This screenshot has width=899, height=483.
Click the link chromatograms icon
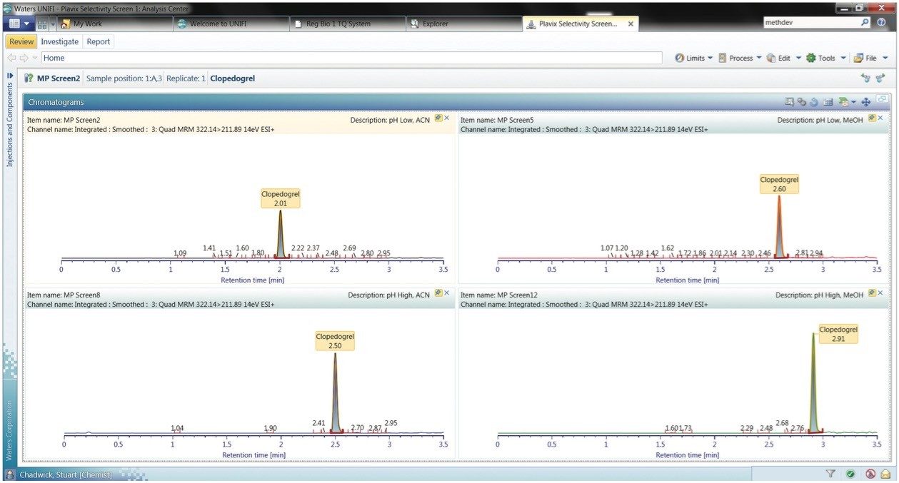coord(802,102)
